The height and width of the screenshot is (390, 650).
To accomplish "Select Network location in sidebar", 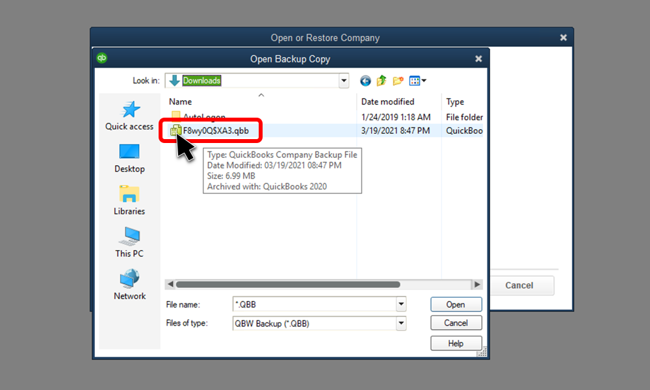I will click(129, 285).
